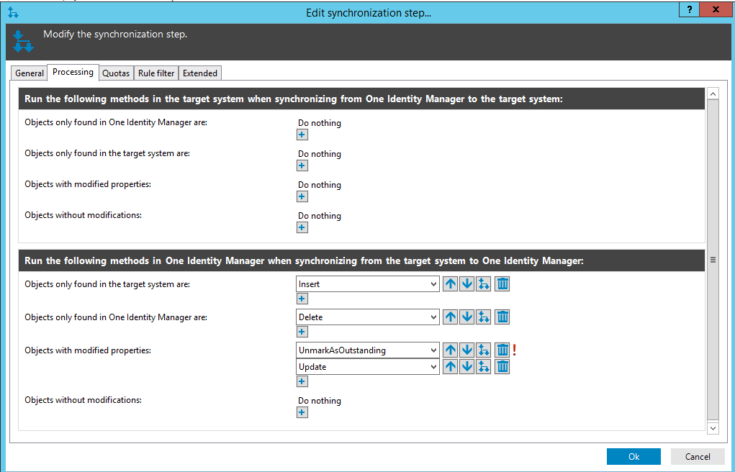Remove the UnmarkAsOutstanding method
Screen dimensions: 735x472
coord(502,350)
